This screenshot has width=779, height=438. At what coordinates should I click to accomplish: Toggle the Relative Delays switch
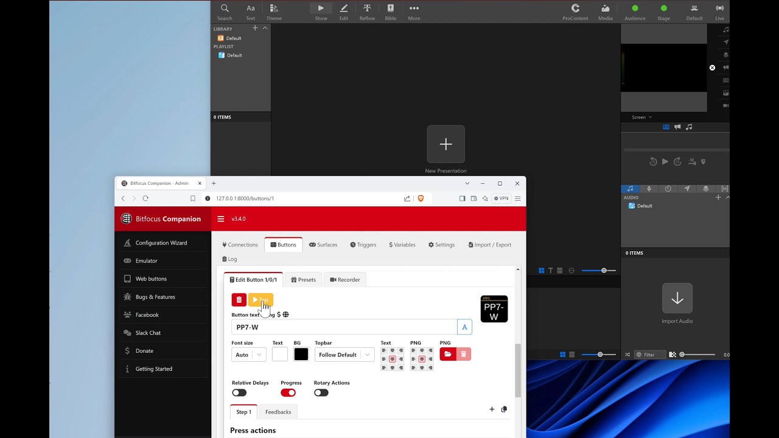coord(239,393)
